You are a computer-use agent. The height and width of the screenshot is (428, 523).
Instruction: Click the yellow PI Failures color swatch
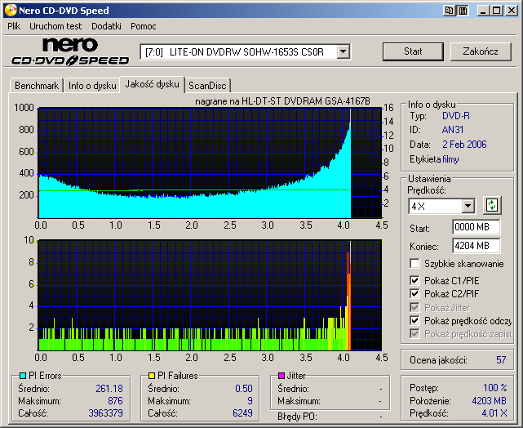[x=152, y=376]
